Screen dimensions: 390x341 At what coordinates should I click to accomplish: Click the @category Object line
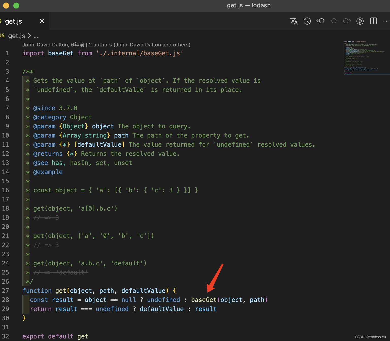[x=62, y=117]
